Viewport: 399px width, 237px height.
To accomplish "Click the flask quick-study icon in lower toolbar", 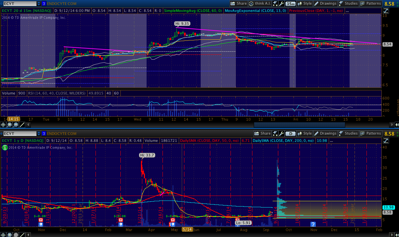I will click(x=275, y=133).
